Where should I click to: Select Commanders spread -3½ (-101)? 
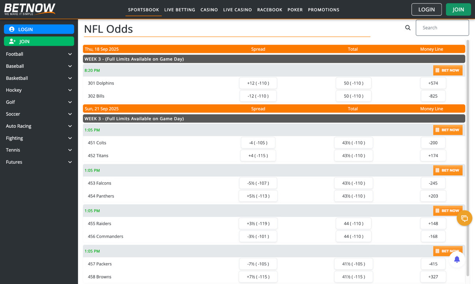(x=258, y=237)
